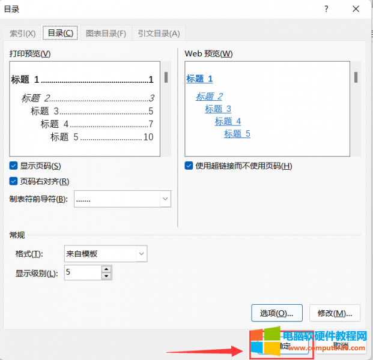Open the 制表符前导符 dropdown
The width and height of the screenshot is (373, 360).
point(165,199)
